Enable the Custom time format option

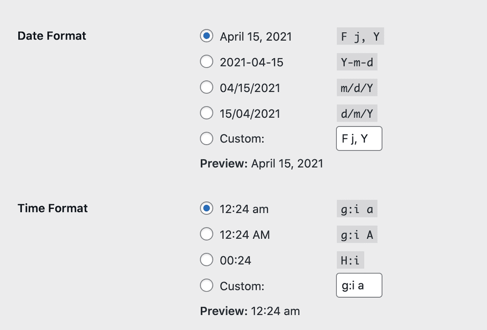206,285
